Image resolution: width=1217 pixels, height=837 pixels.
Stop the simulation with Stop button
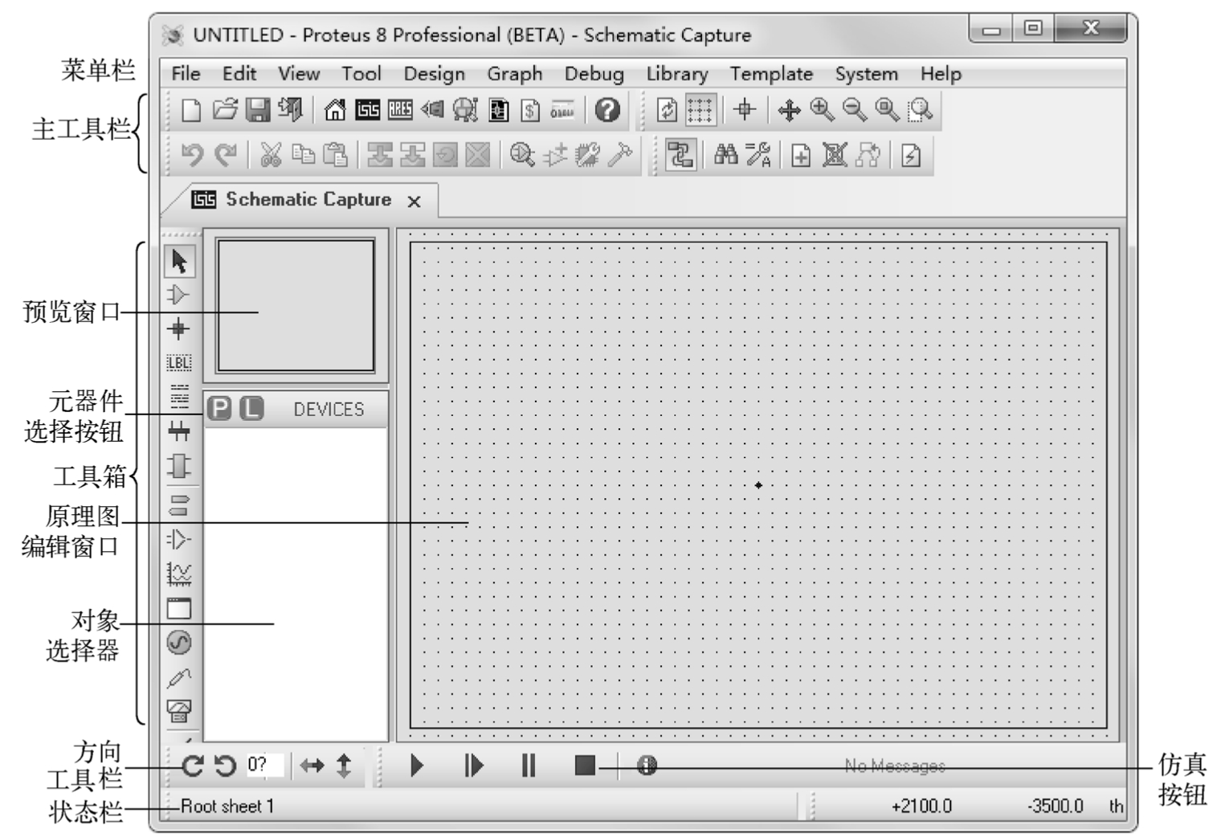(585, 766)
